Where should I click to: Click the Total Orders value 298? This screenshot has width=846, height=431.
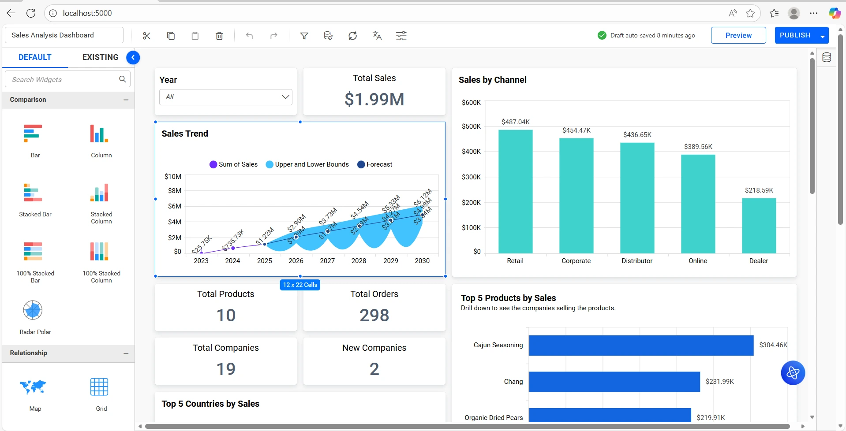coord(374,316)
